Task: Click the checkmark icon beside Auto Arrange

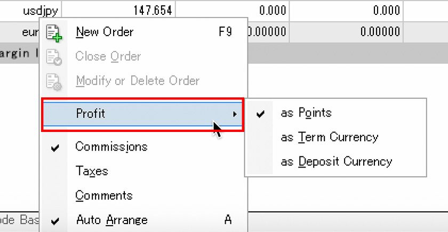Action: click(54, 220)
